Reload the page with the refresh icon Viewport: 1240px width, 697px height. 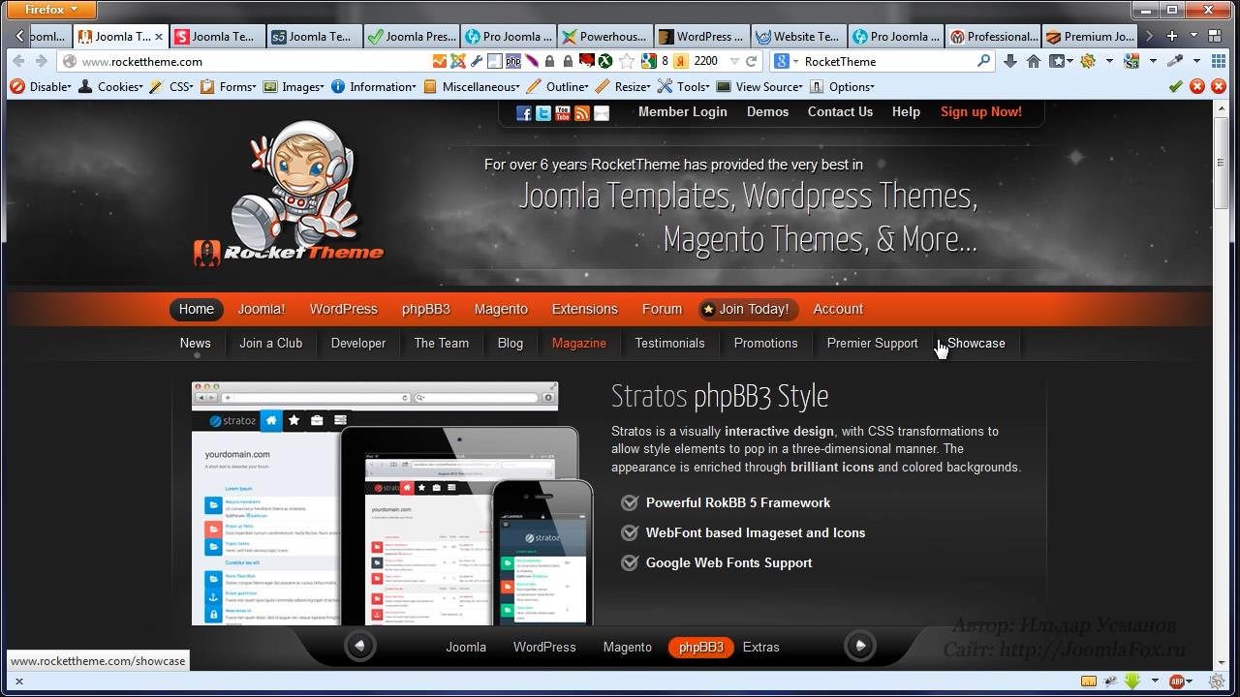750,61
